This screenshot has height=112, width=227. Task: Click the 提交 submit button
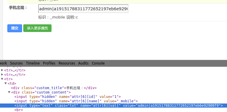tap(15, 28)
